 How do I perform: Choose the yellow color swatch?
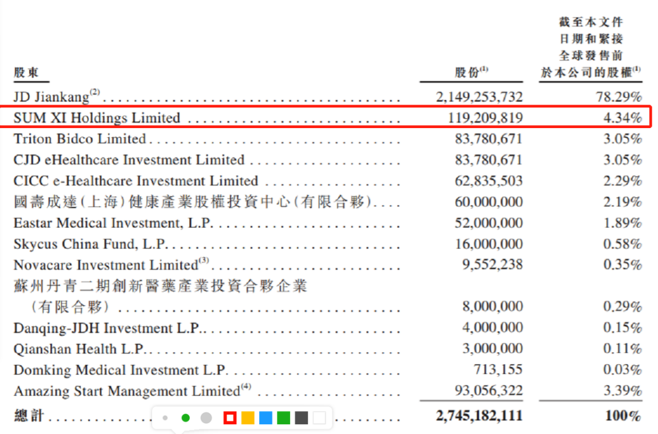[248, 418]
